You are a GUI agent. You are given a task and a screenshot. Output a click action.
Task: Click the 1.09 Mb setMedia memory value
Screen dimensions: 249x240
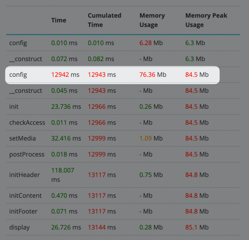coord(151,138)
